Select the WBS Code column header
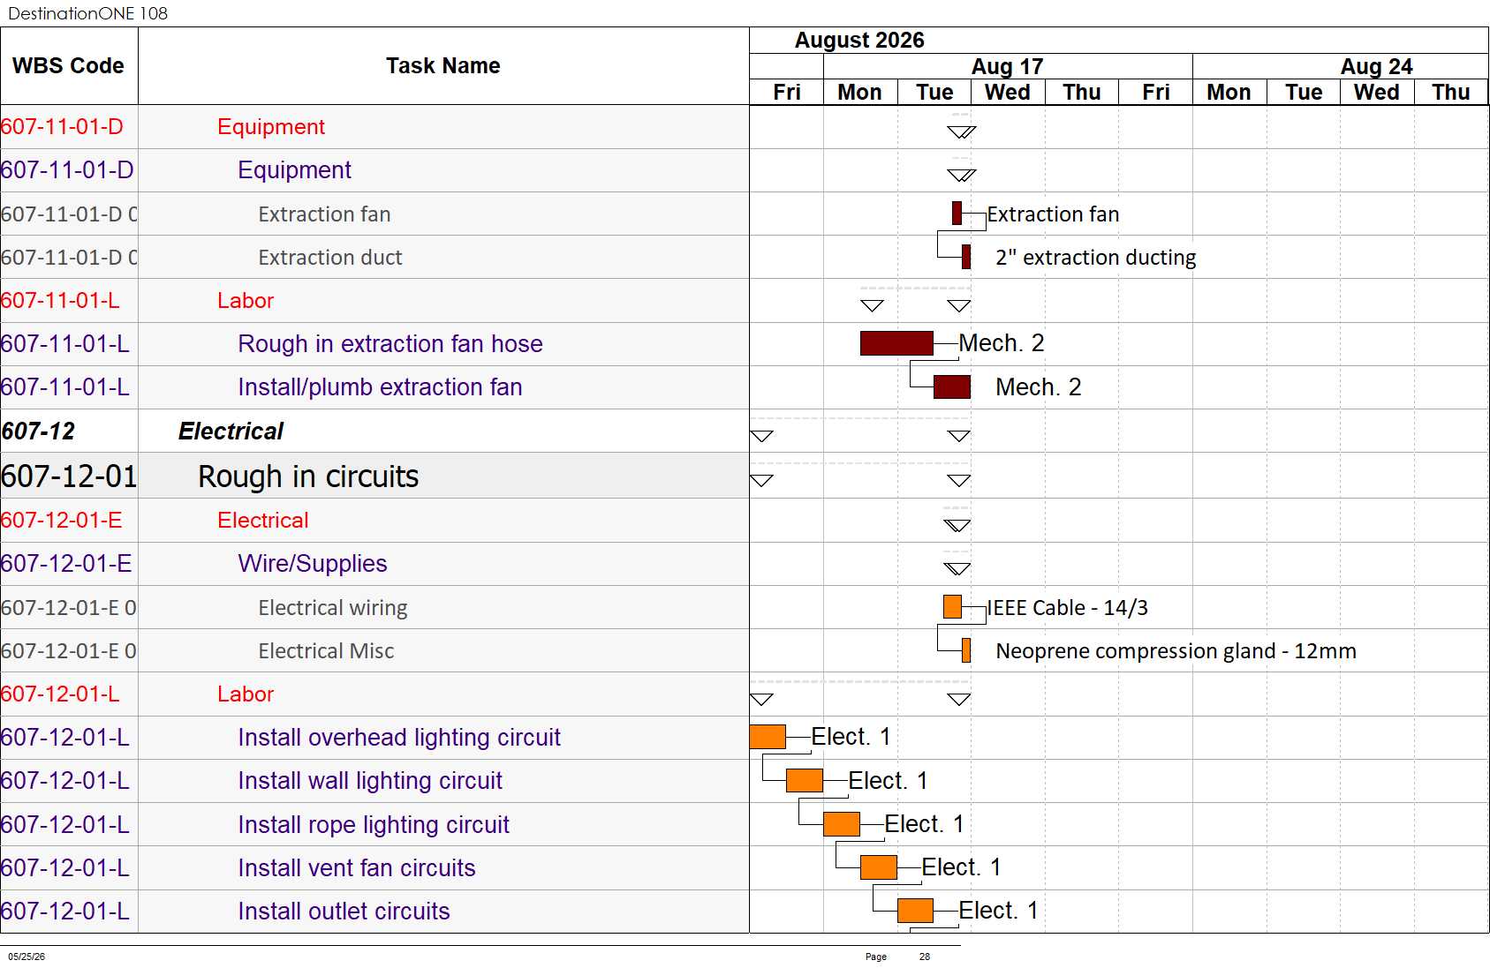The height and width of the screenshot is (968, 1490). [69, 66]
